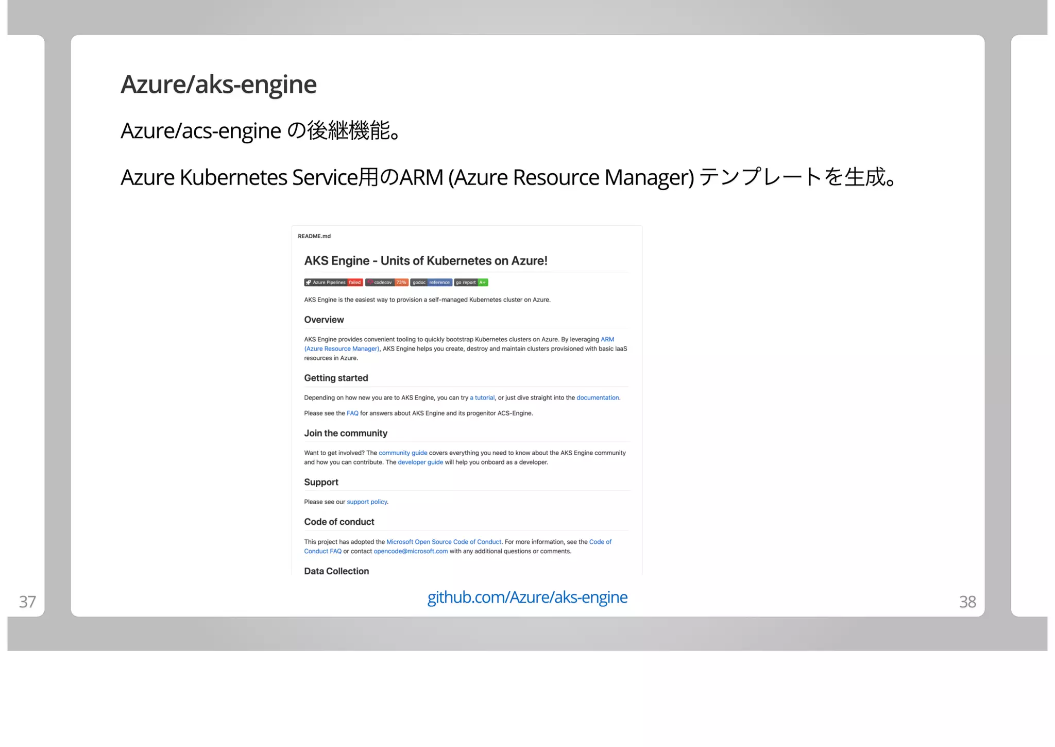Screen dimensions: 1055x747
Task: Click the Getting started heading
Action: coord(336,378)
